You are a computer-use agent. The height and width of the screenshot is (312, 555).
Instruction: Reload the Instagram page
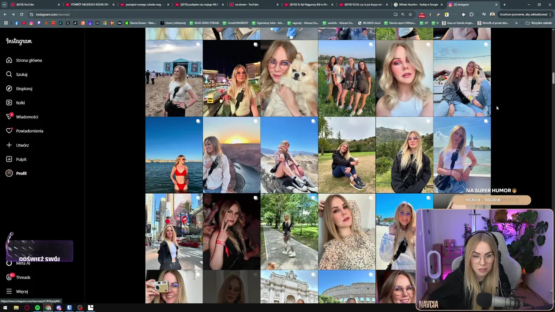coord(21,14)
